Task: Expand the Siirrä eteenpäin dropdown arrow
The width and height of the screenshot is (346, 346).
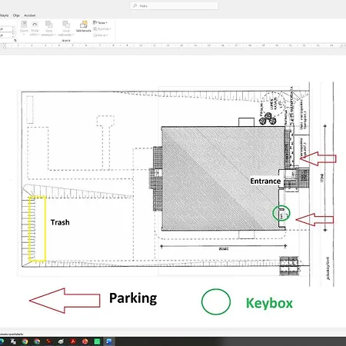Action: tap(55, 35)
